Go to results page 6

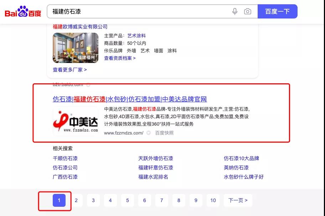tap(144, 200)
